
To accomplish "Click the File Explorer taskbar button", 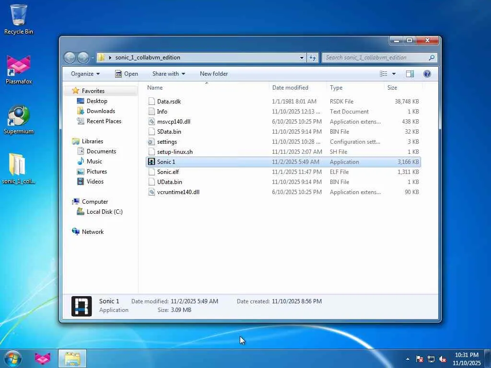I will click(72, 358).
